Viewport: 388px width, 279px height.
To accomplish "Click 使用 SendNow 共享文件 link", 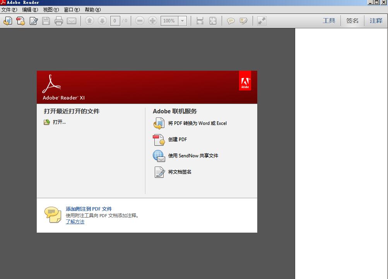I will tap(193, 156).
